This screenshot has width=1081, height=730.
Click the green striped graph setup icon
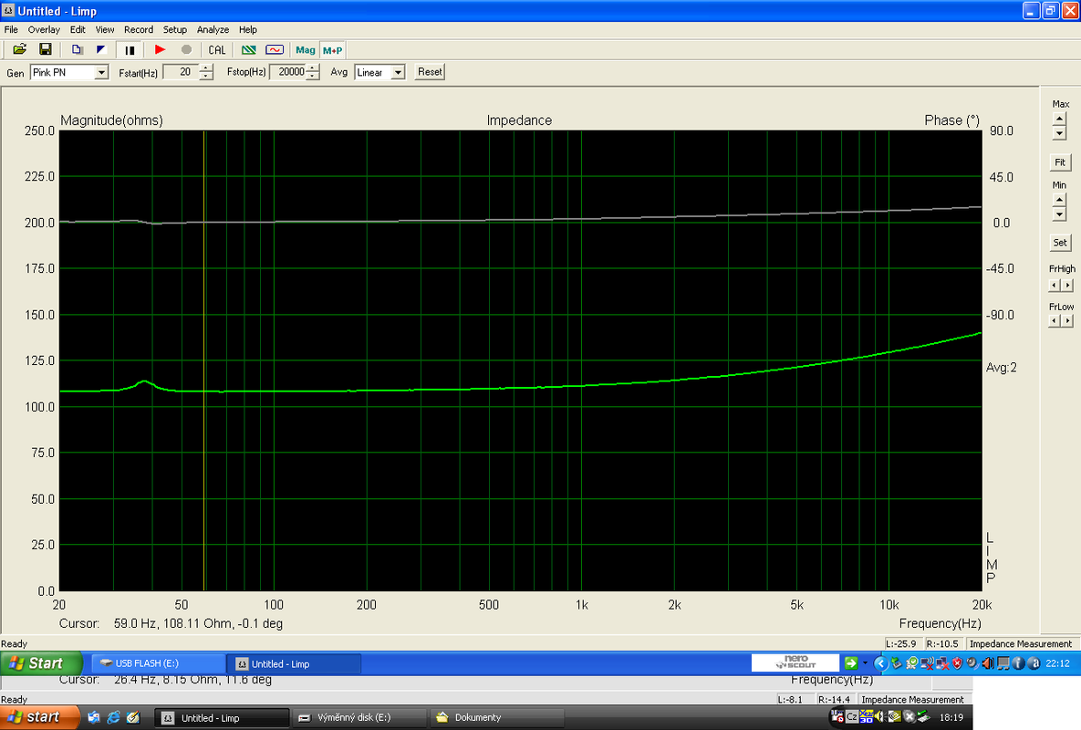(249, 49)
